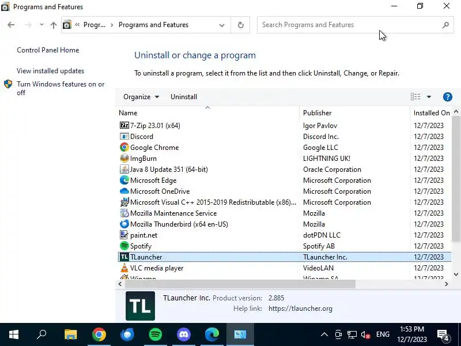Open the recent locations dropdown arrow
This screenshot has width=461, height=346.
(41, 25)
